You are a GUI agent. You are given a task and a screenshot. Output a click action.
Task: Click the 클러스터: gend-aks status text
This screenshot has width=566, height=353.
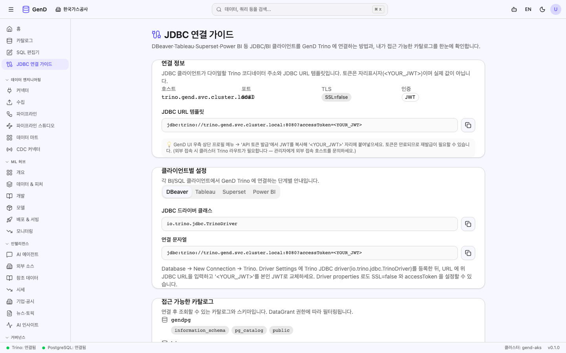pyautogui.click(x=523, y=348)
